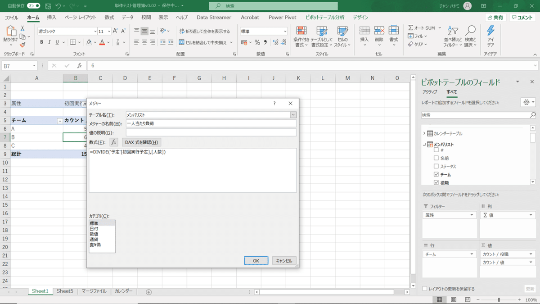Viewport: 540px width, 304px height.
Task: Click the Paste (貼り付け) icon
Action: coord(10,32)
